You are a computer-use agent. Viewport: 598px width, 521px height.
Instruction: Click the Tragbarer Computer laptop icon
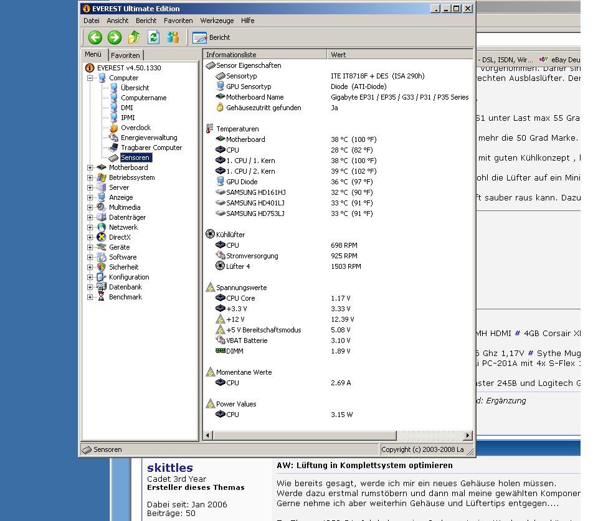pyautogui.click(x=113, y=148)
